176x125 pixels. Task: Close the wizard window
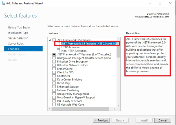(x=170, y=3)
